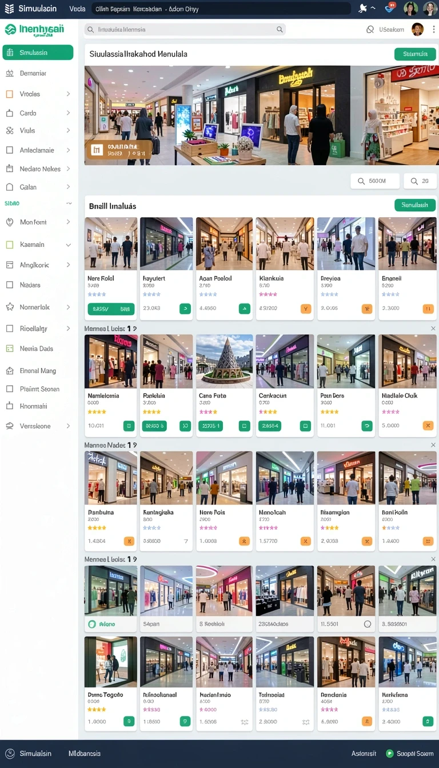
Task: Open the Bemaniar sidebar icon
Action: 9,73
